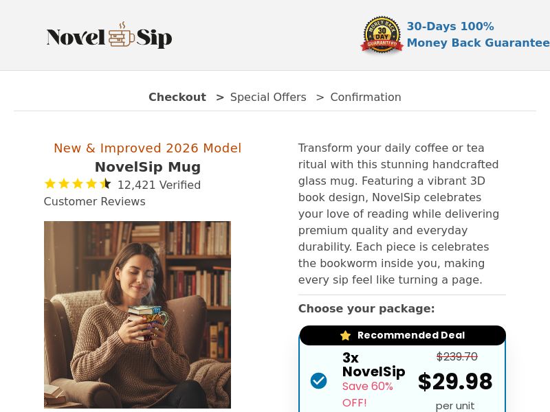The width and height of the screenshot is (550, 412).
Task: Click the stacked books in the NovelSip logo
Action: click(116, 38)
